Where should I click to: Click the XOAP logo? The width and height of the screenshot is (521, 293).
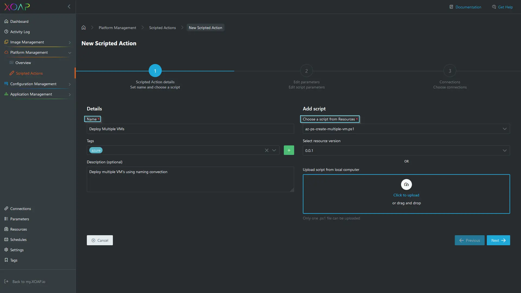point(17,7)
